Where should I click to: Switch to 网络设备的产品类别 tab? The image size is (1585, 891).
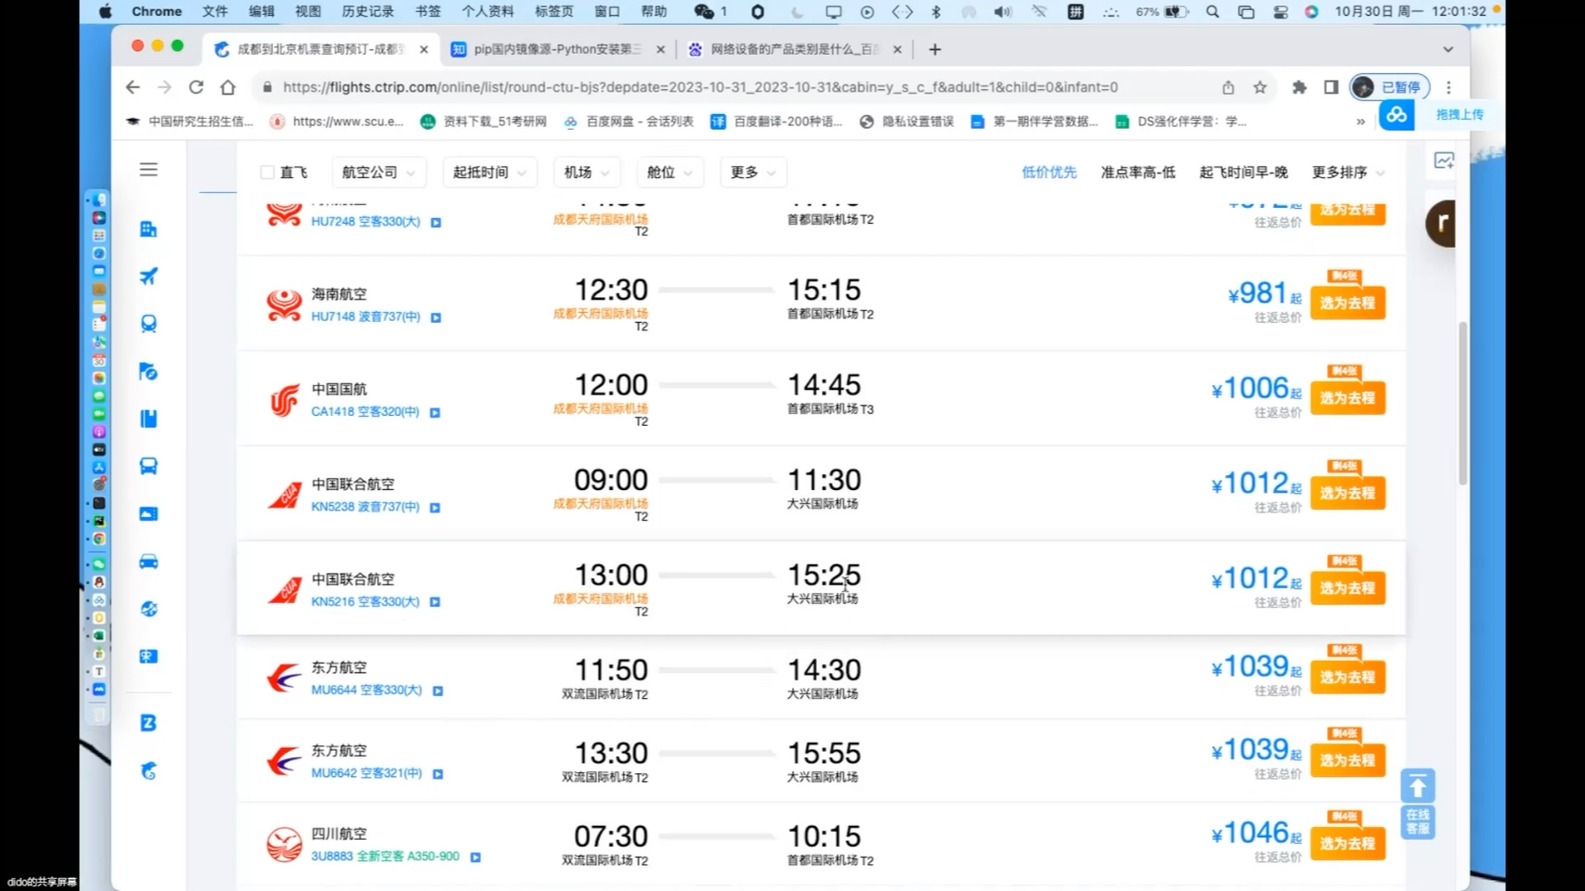[796, 49]
